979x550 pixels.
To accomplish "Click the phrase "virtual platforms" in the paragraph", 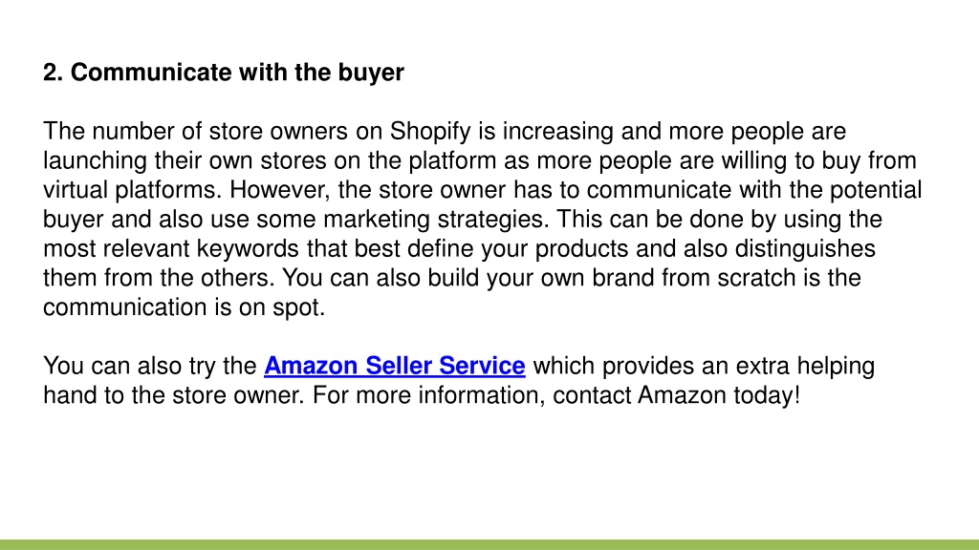I will tap(130, 190).
